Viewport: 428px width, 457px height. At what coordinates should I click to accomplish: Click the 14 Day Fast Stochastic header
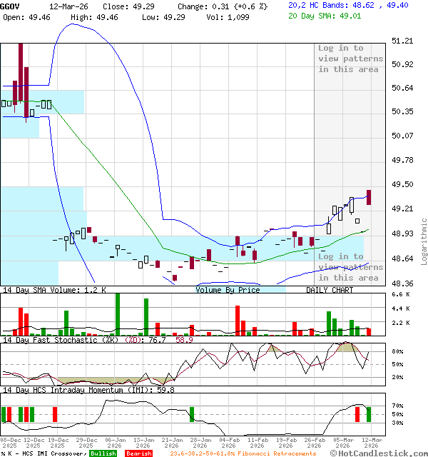[x=89, y=340]
